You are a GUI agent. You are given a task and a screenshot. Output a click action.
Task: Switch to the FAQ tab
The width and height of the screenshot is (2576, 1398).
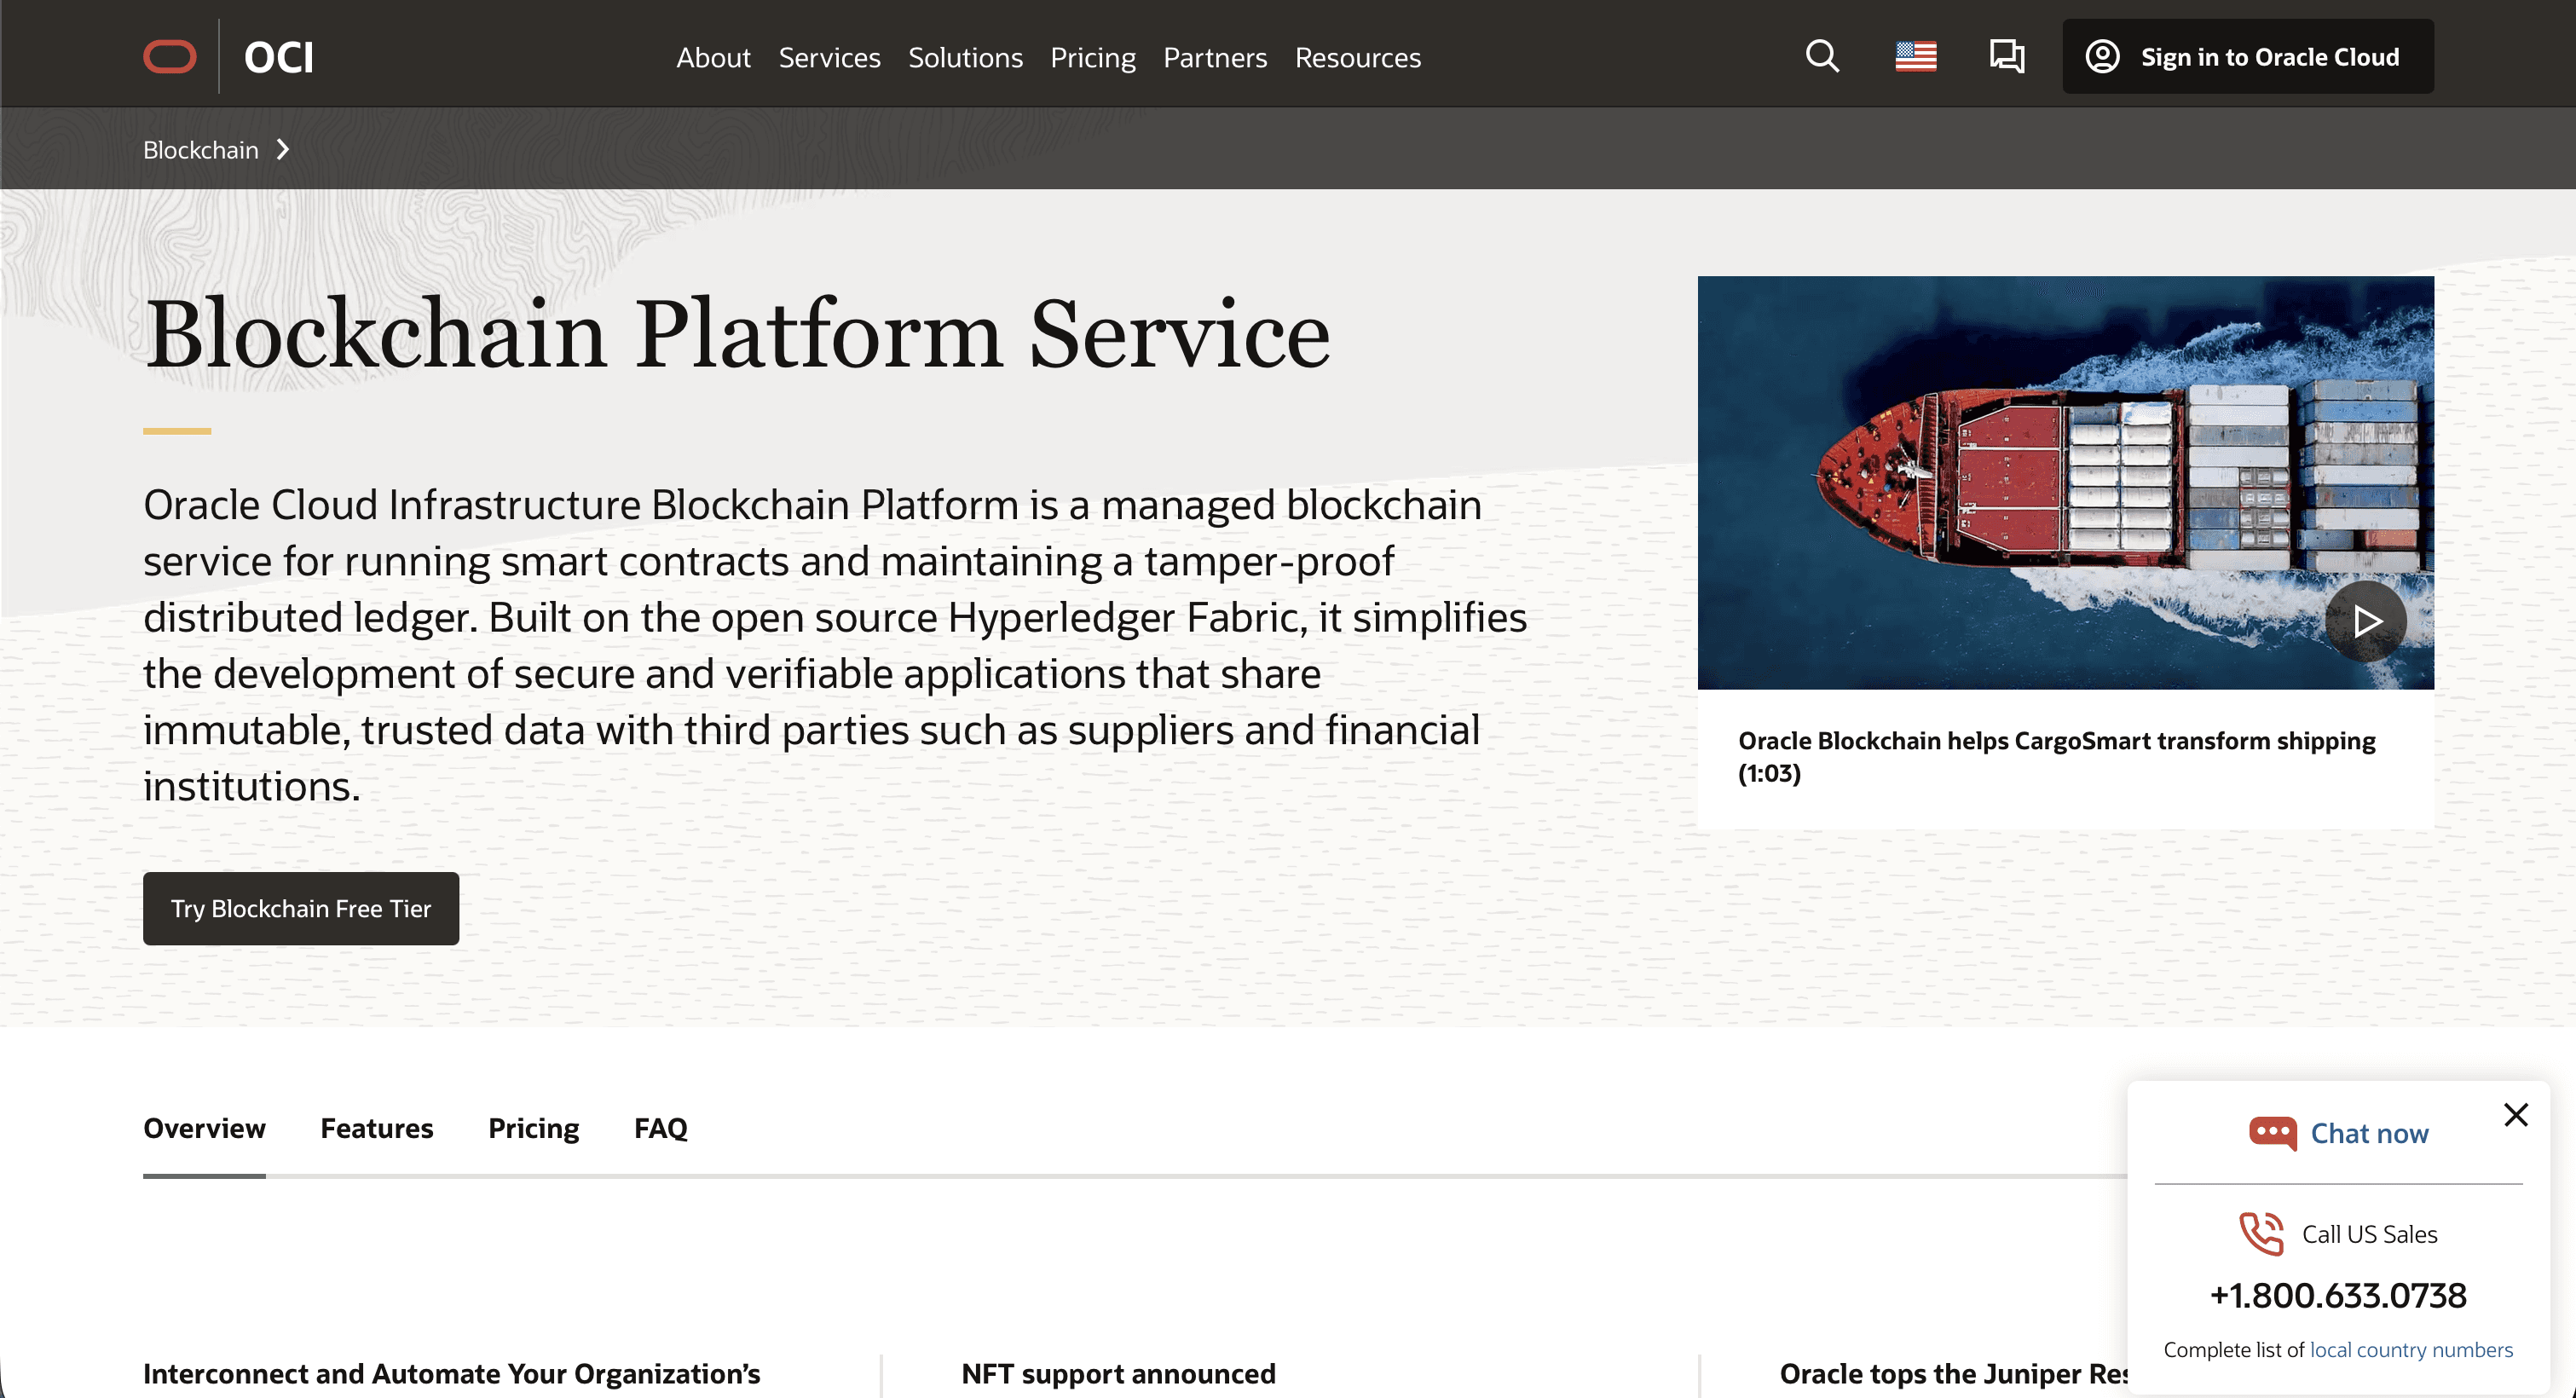click(660, 1128)
